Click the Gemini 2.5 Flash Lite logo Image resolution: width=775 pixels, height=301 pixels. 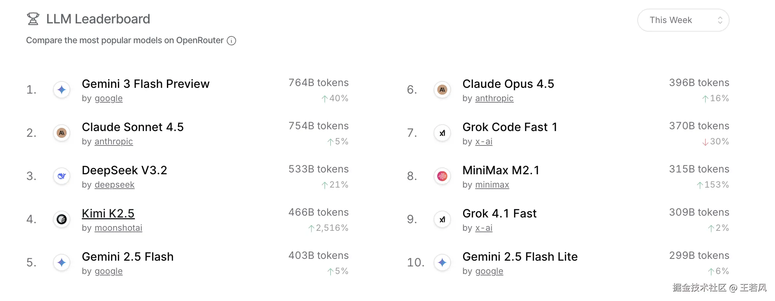442,262
